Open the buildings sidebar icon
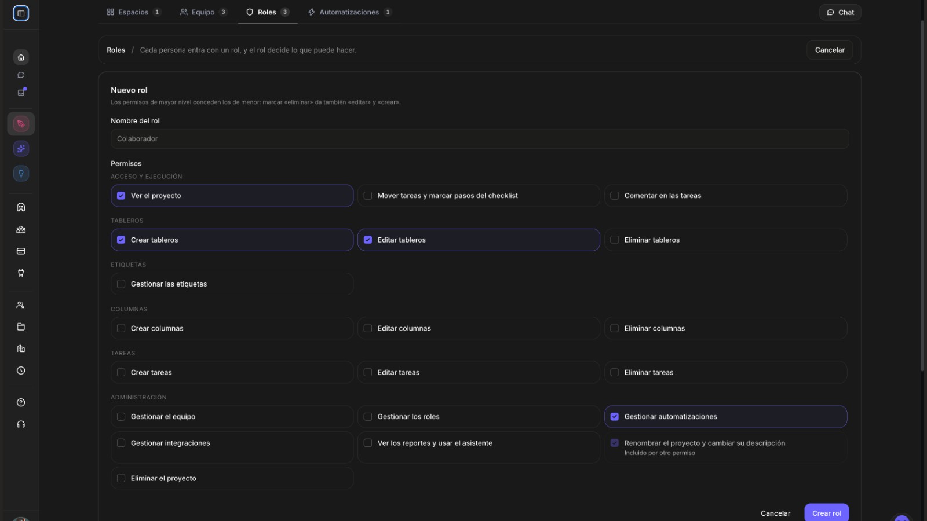This screenshot has height=521, width=927. click(21, 348)
